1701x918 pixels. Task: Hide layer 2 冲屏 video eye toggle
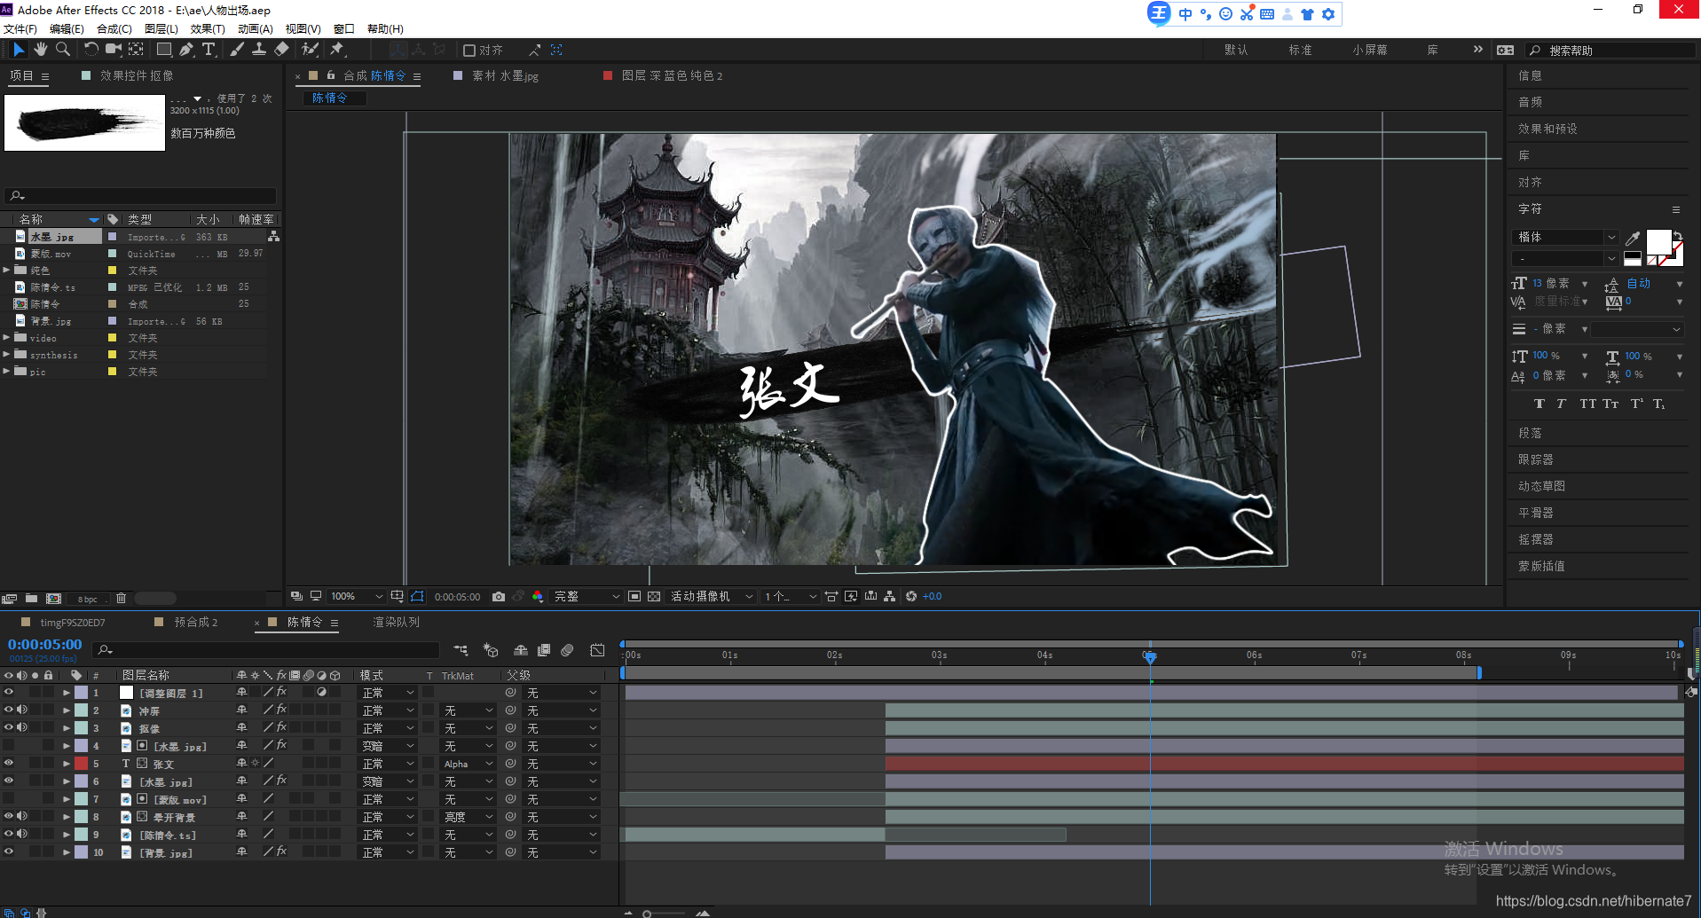point(9,710)
